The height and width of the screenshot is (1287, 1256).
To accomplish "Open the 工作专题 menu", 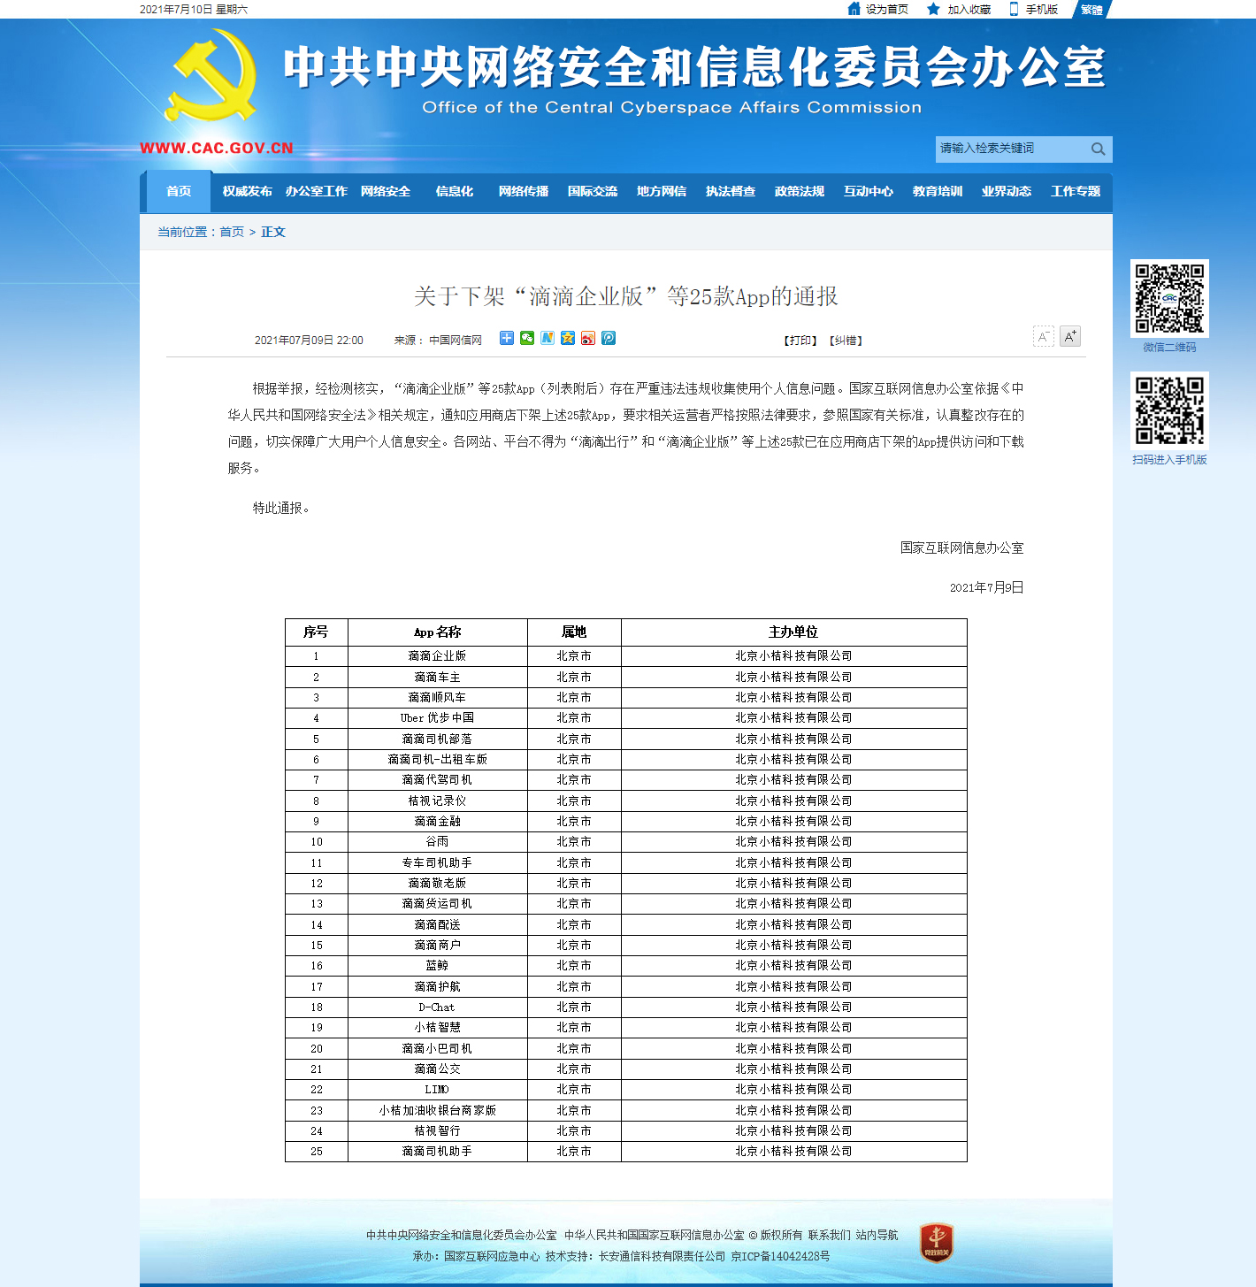I will (x=1076, y=191).
